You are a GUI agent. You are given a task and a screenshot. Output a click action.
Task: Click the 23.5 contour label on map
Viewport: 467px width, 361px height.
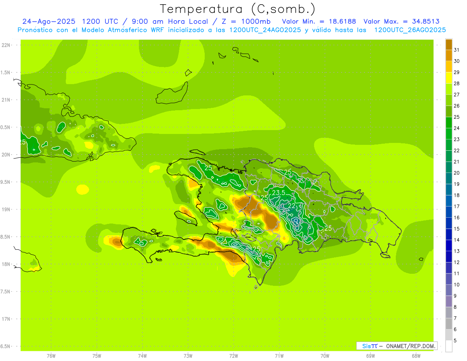[x=279, y=193]
